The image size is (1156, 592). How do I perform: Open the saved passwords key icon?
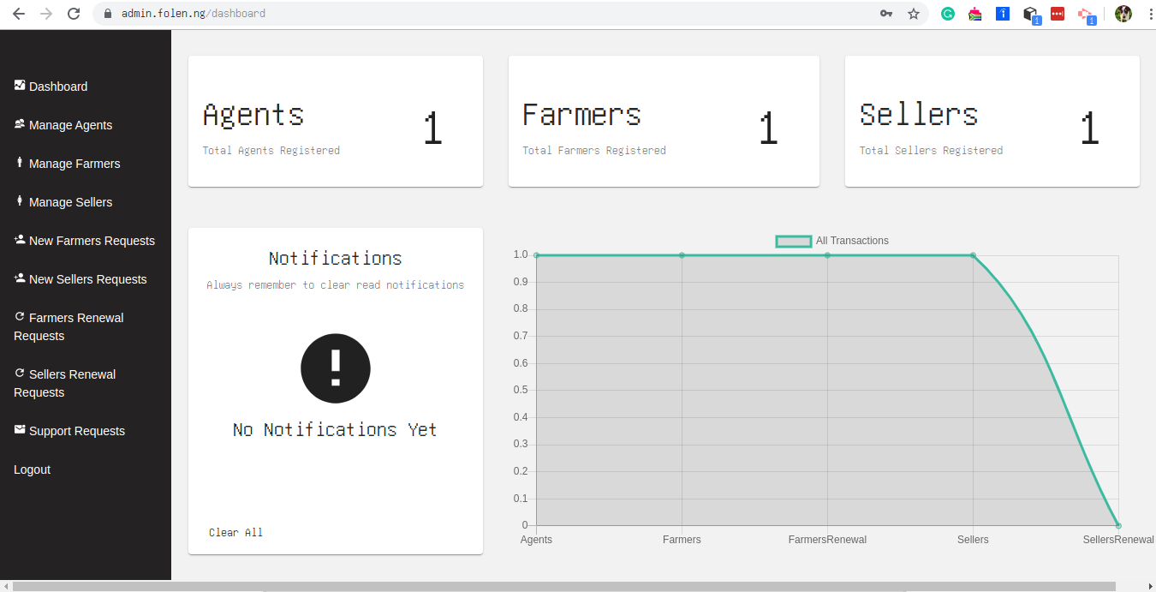click(x=886, y=14)
